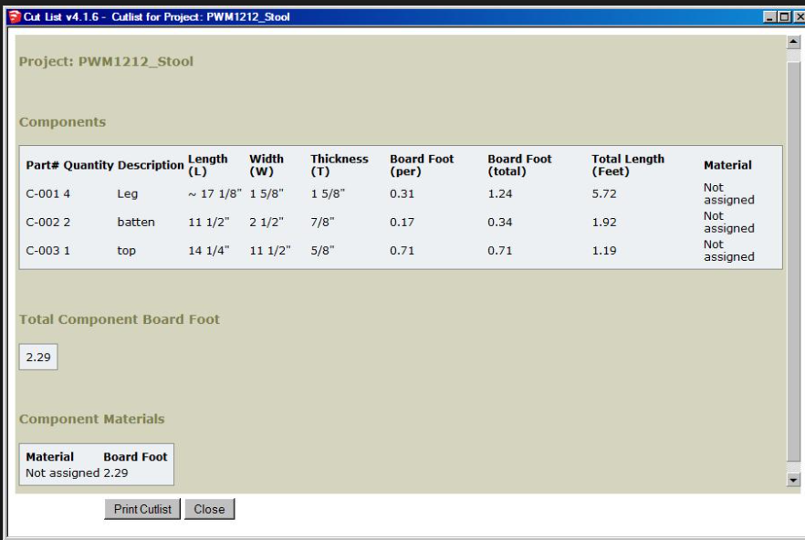Click the top thickness 5/8"

(322, 251)
